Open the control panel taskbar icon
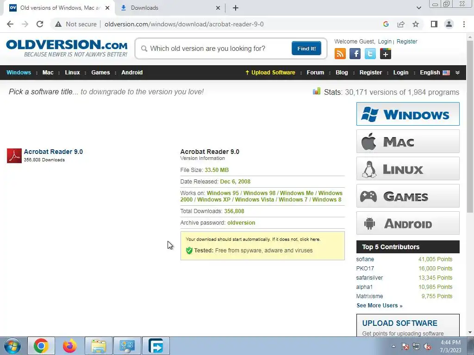Viewport: 474px width, 355px height. [127, 346]
